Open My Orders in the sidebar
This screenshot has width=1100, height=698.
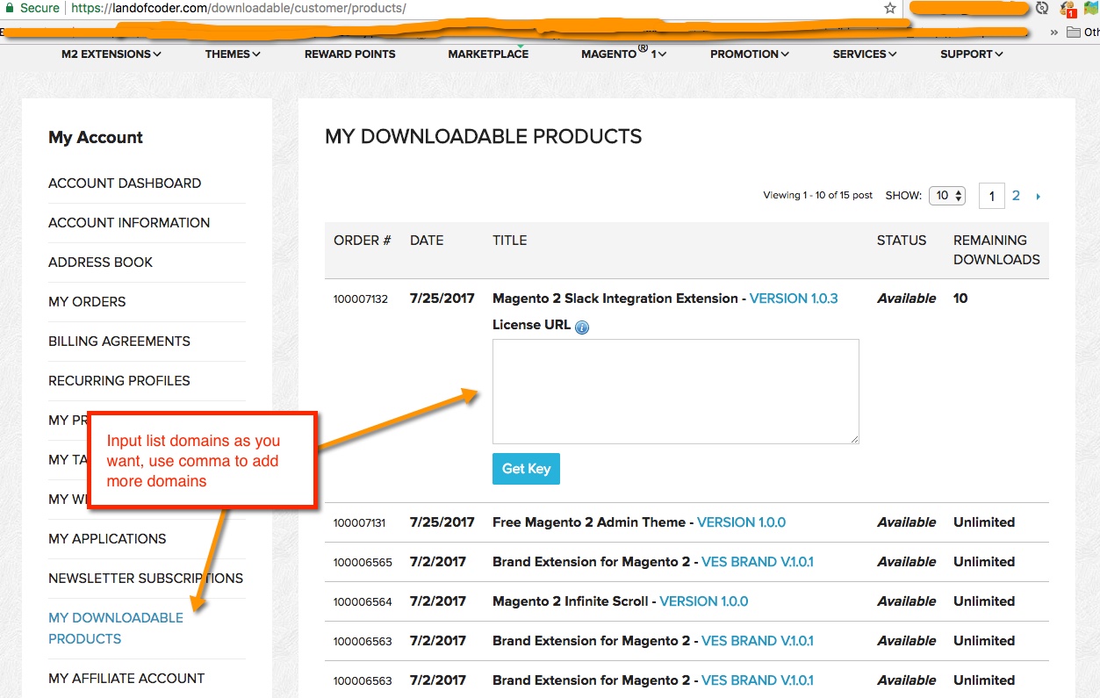pyautogui.click(x=87, y=302)
